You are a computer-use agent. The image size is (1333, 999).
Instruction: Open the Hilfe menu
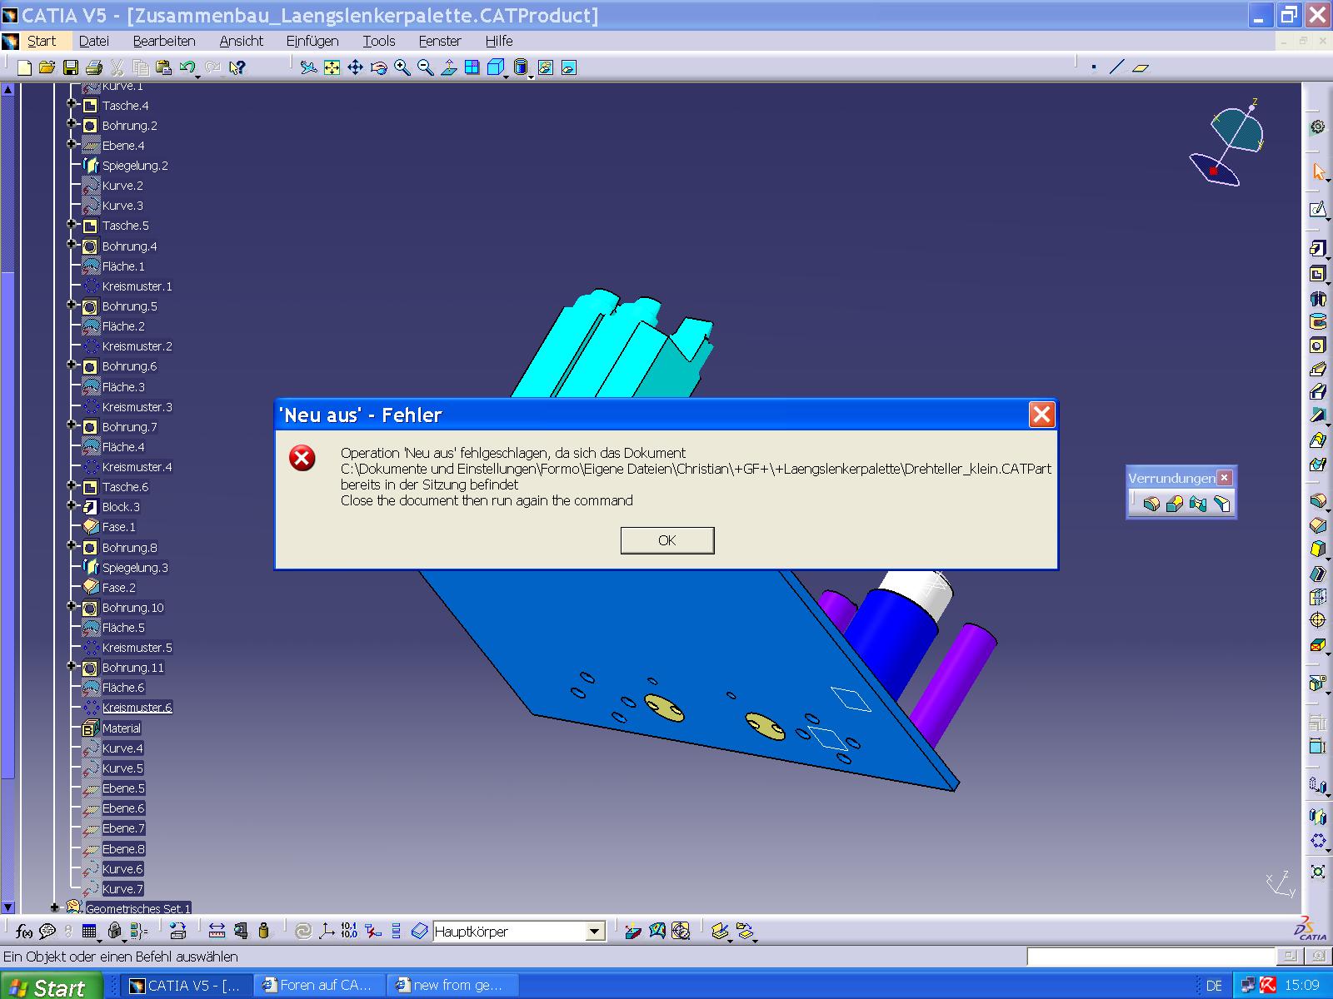point(499,41)
